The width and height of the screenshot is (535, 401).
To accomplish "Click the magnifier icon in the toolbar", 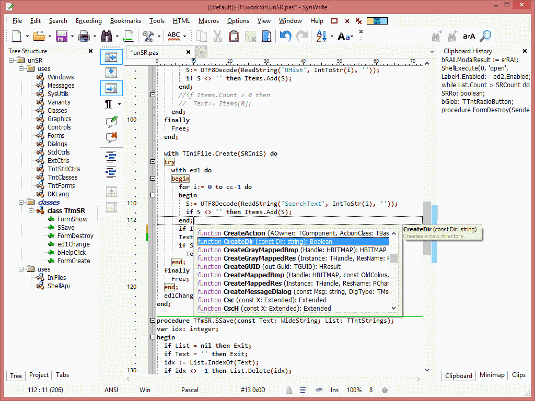I will [x=486, y=36].
